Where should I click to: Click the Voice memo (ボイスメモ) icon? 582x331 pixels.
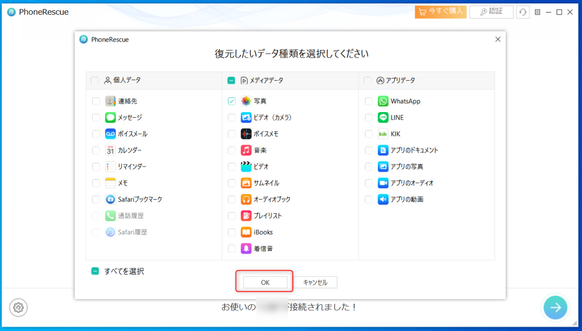pyautogui.click(x=246, y=134)
